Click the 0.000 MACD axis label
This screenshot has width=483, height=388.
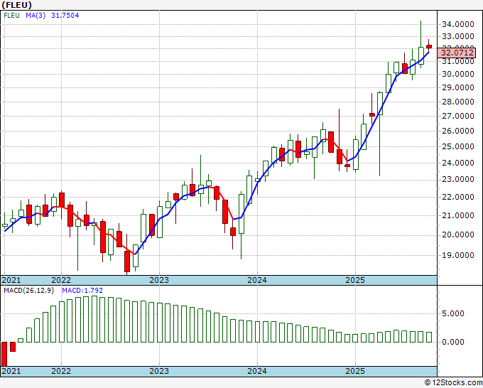point(453,342)
